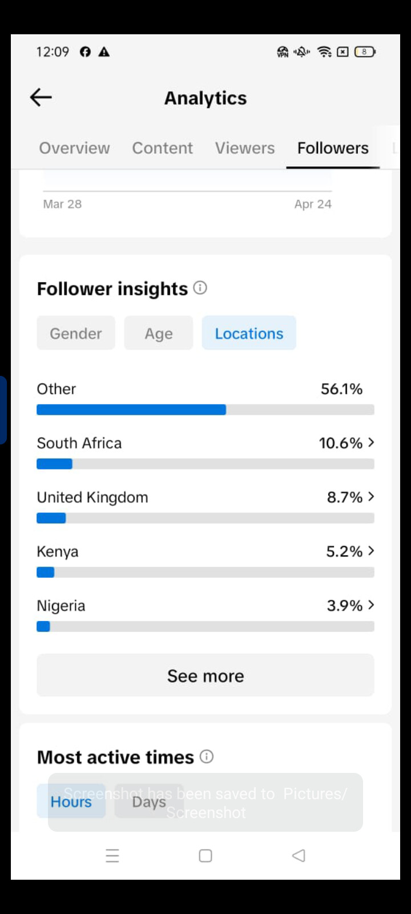Select the Age filter chip
The height and width of the screenshot is (914, 411).
tap(159, 333)
